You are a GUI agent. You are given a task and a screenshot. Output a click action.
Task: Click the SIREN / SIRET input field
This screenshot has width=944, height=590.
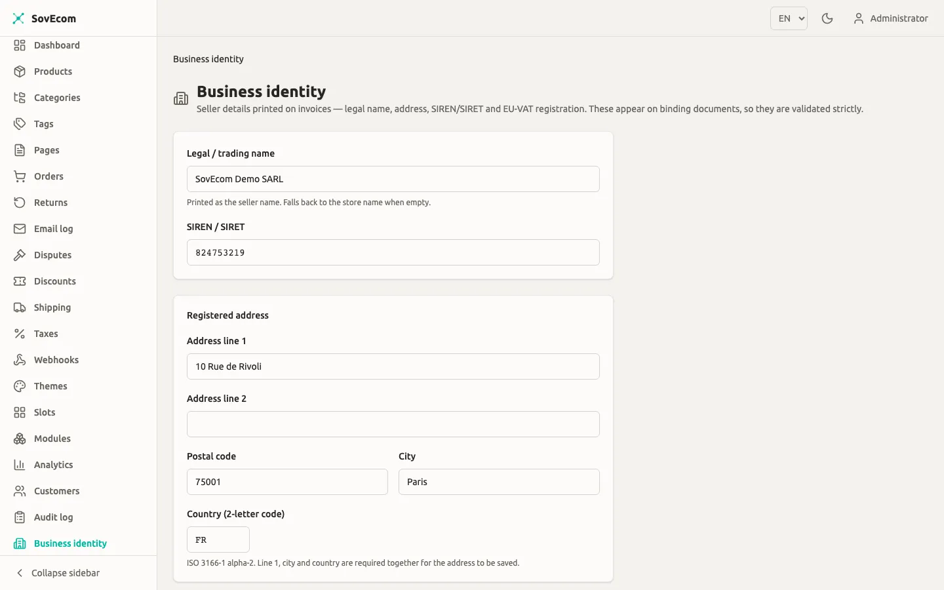(393, 252)
